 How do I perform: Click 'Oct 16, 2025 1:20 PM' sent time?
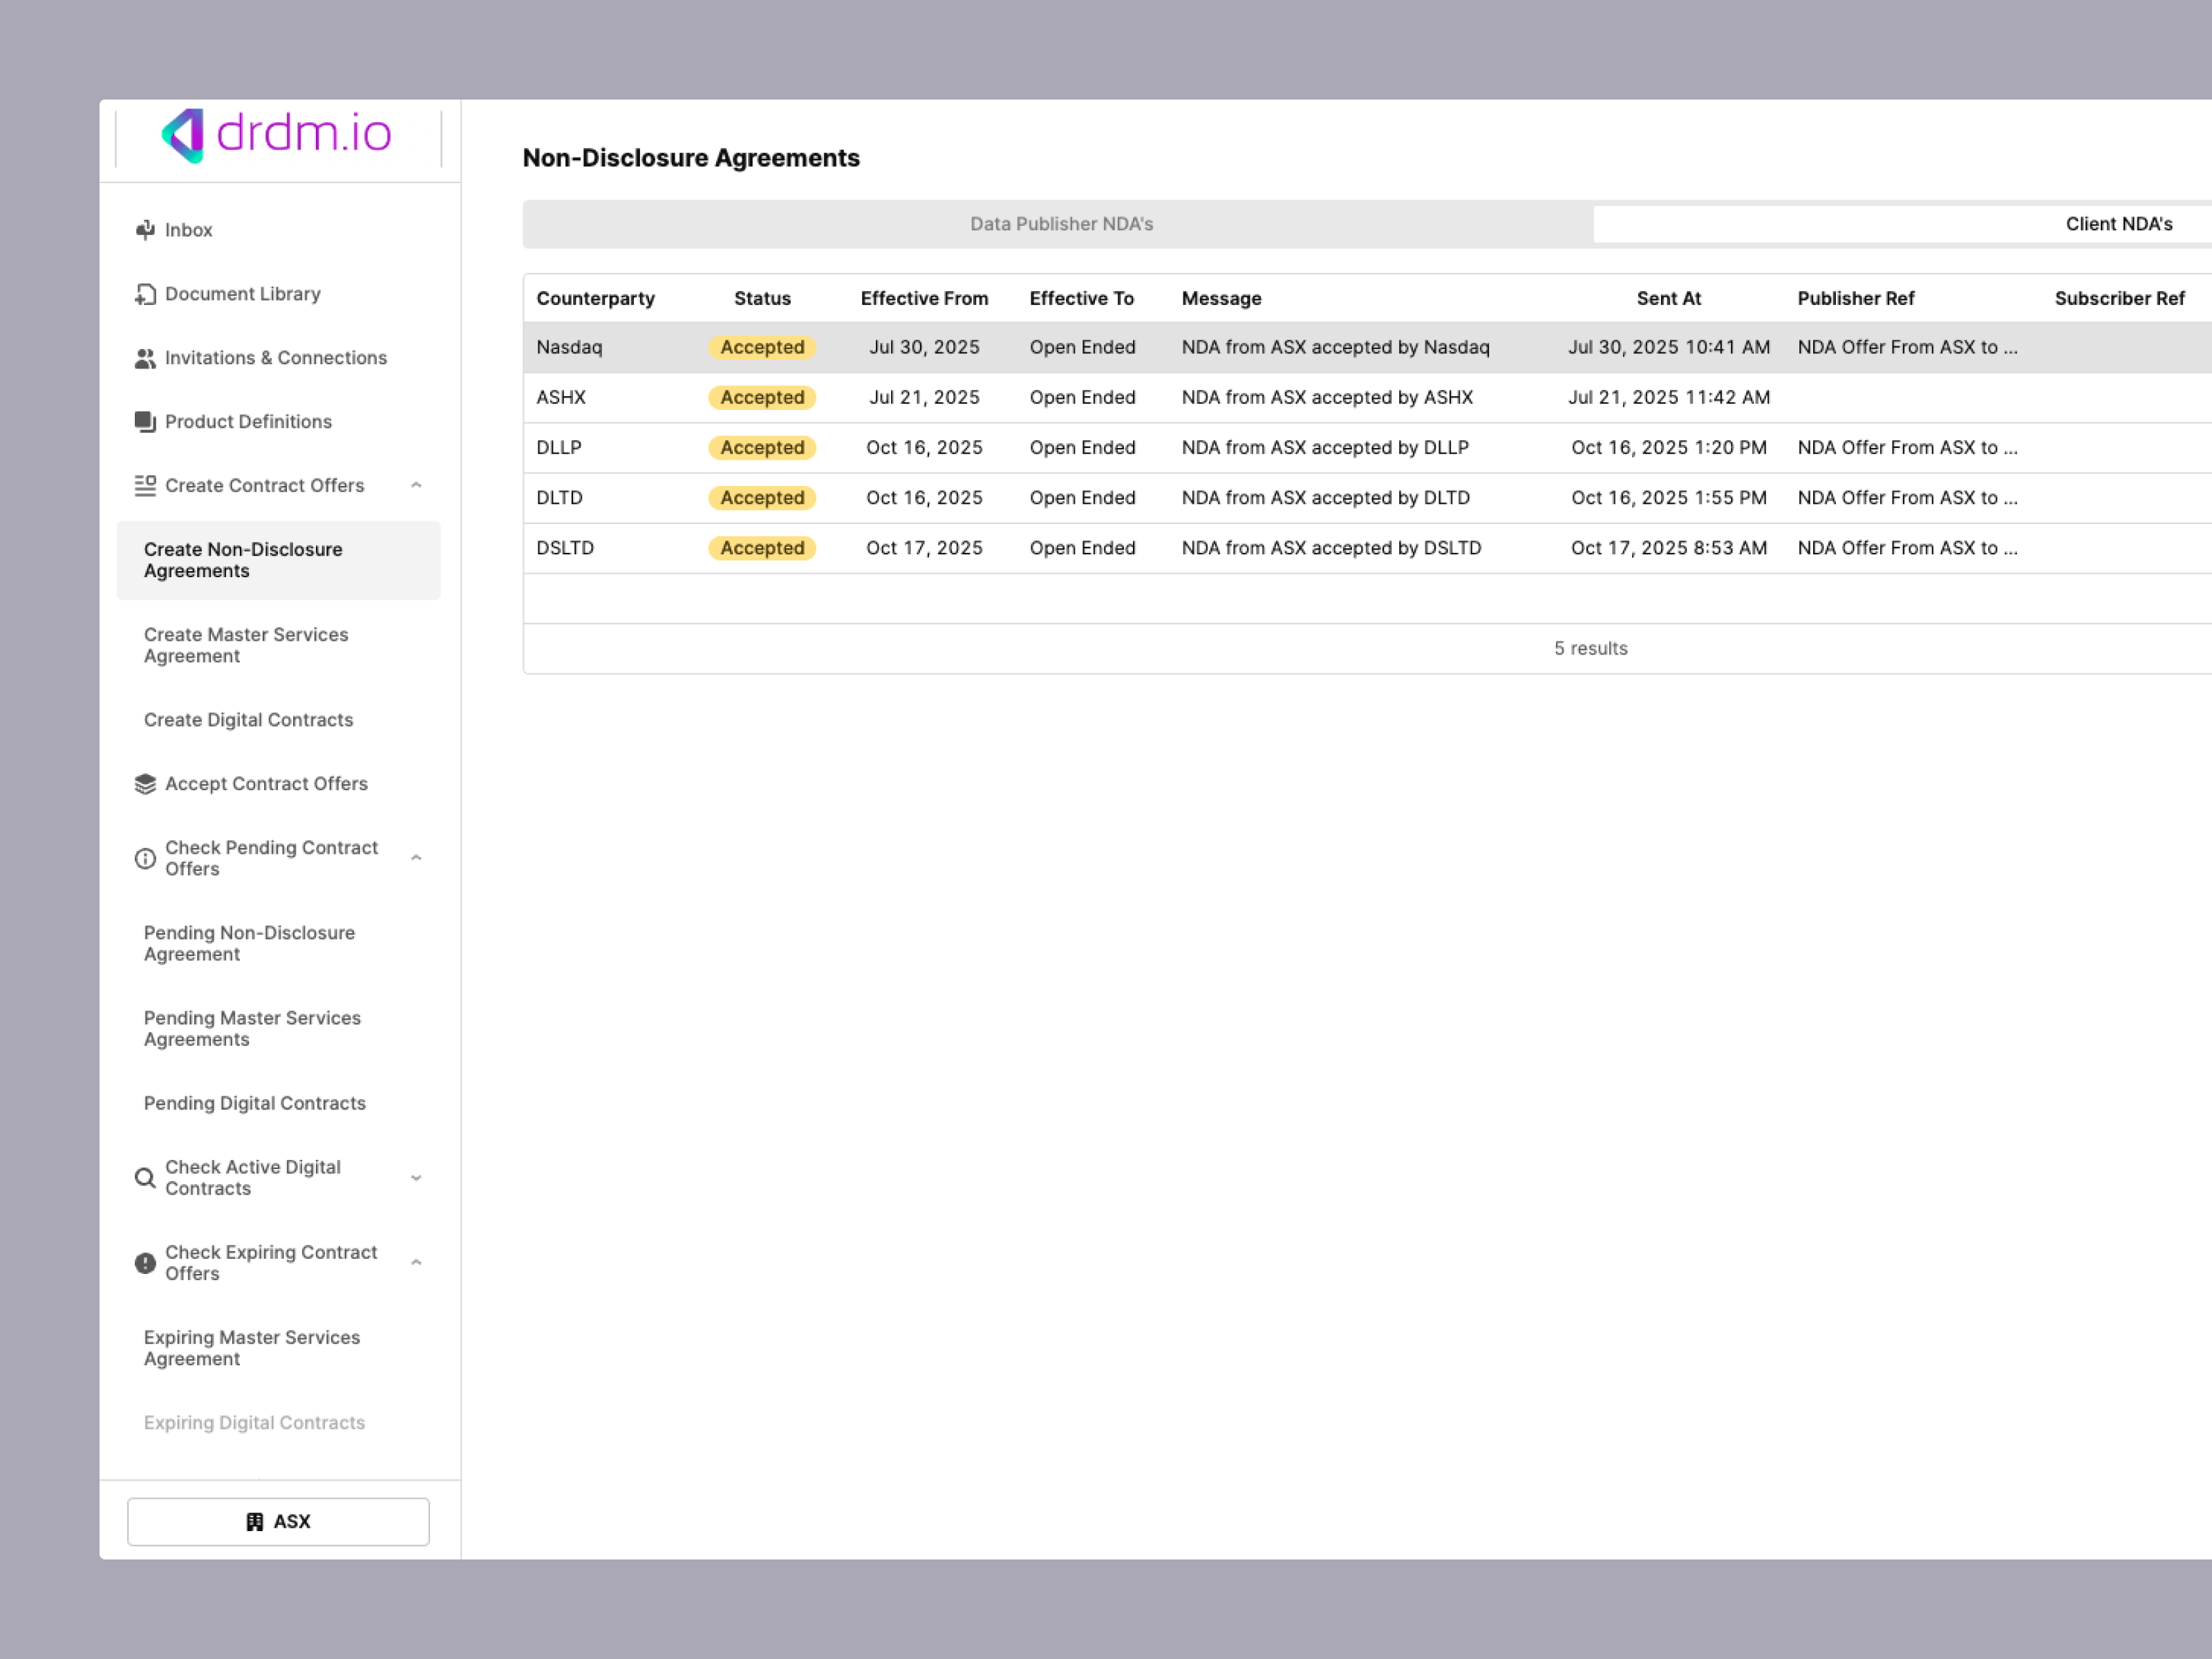[1668, 447]
